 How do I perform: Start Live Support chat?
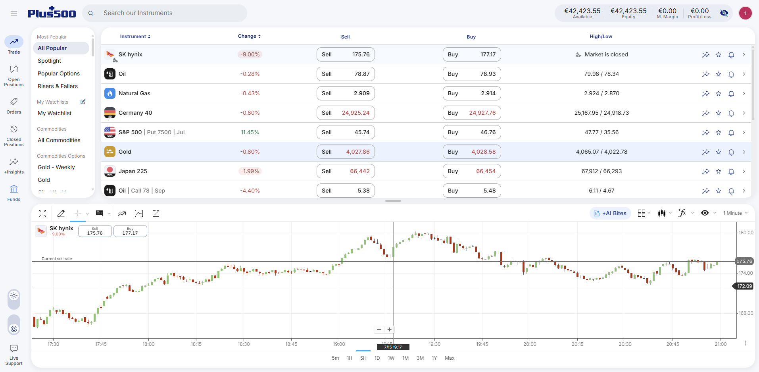pyautogui.click(x=14, y=355)
